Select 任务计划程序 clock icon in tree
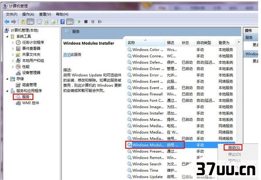The image size is (261, 180). 18,42
